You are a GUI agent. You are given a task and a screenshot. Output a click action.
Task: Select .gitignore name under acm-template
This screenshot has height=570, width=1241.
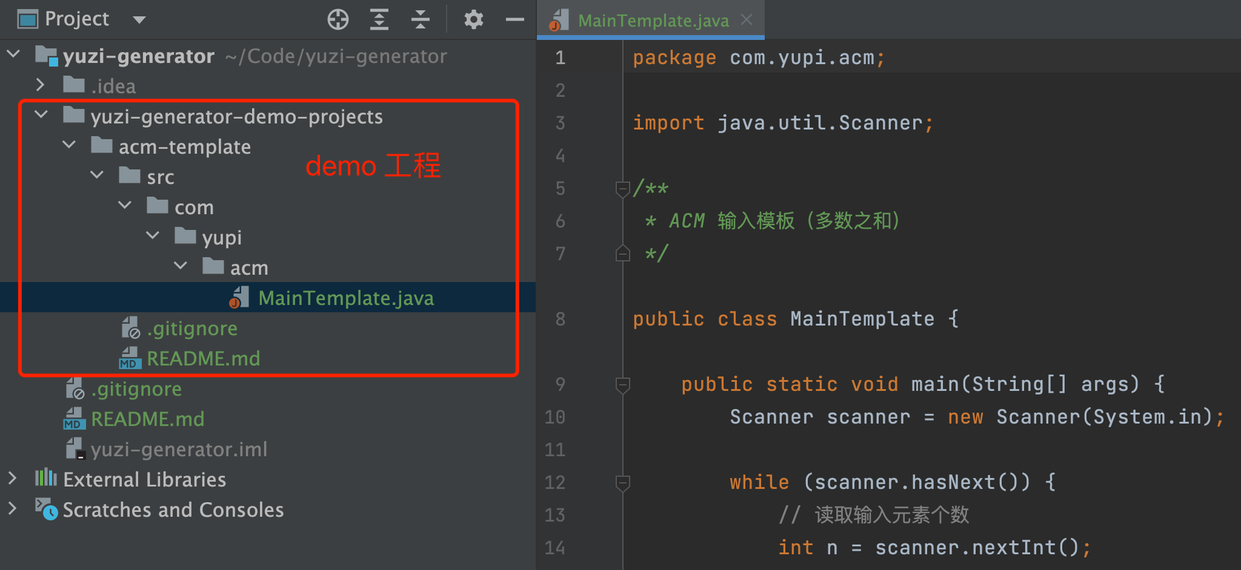tap(192, 328)
